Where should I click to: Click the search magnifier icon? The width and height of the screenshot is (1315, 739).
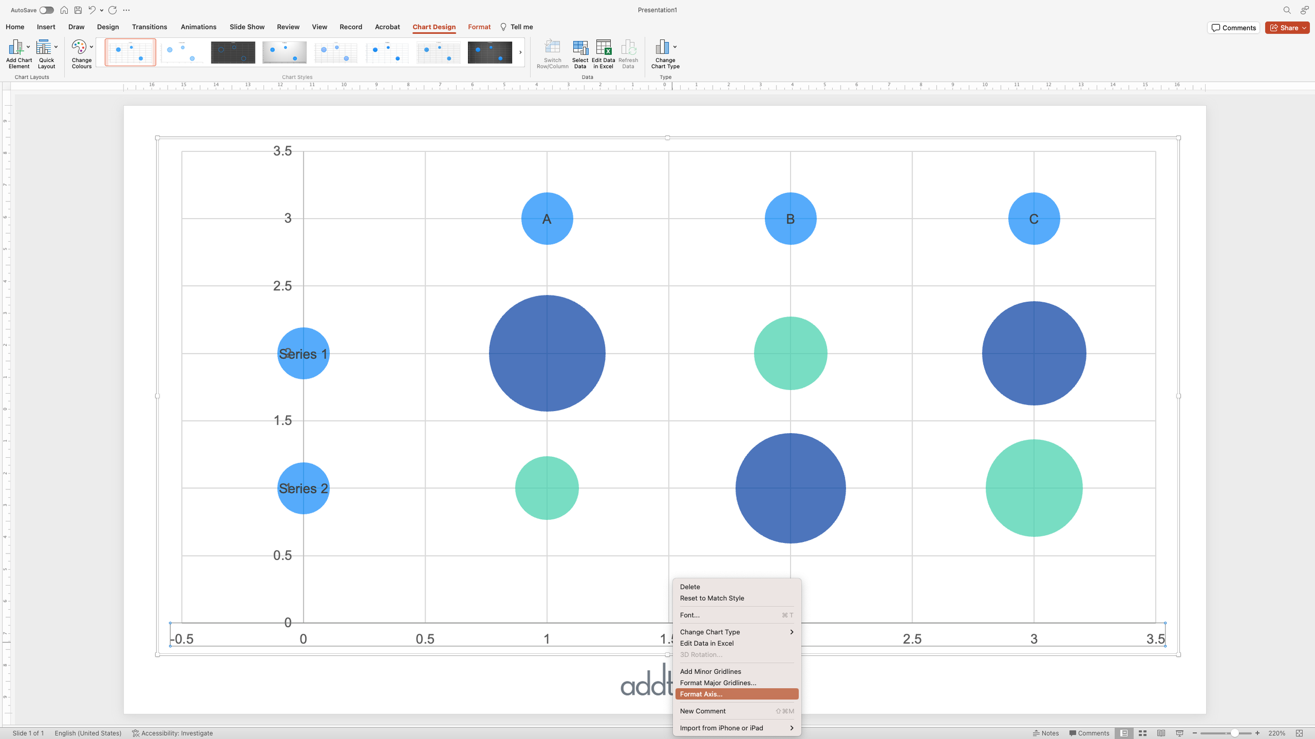1287,10
